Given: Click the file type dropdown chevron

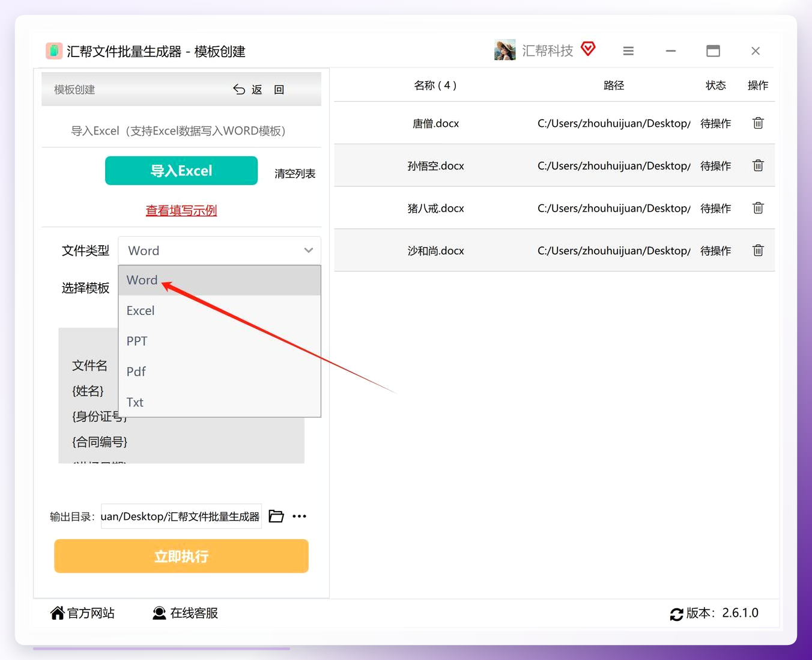Looking at the screenshot, I should [x=309, y=251].
